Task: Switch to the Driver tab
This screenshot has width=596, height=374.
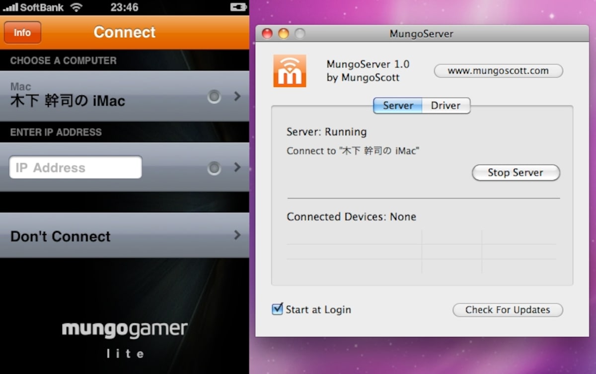Action: (446, 105)
